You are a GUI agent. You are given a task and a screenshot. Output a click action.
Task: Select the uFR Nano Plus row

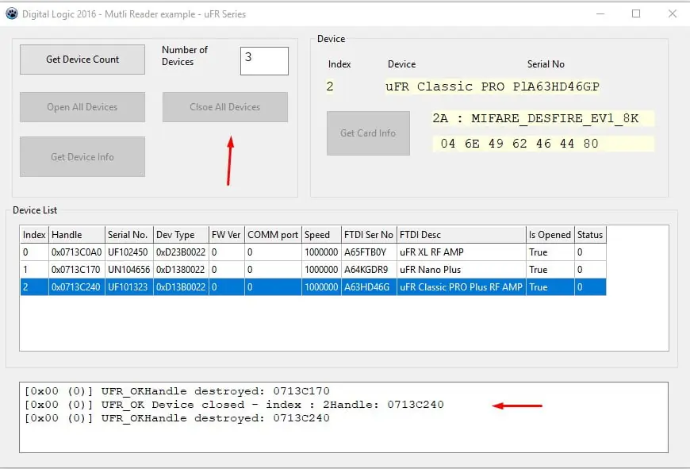312,270
